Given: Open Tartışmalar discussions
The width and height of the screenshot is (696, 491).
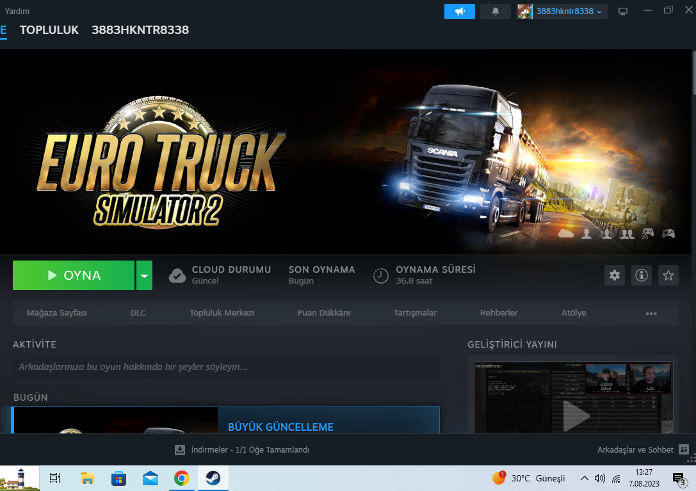Looking at the screenshot, I should point(415,312).
